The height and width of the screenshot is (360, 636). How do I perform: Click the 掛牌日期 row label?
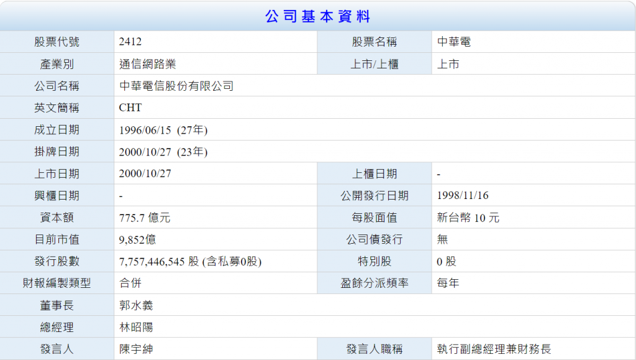pos(57,152)
